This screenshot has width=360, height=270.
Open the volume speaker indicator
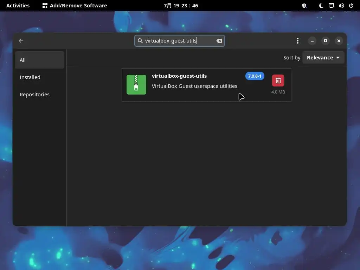click(341, 6)
